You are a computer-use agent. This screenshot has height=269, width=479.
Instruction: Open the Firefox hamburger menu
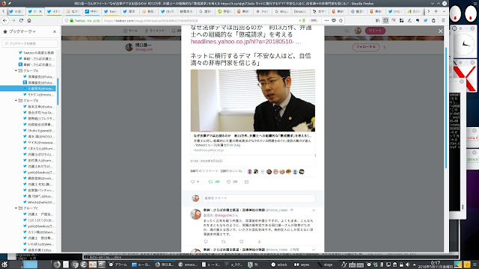pos(443,20)
